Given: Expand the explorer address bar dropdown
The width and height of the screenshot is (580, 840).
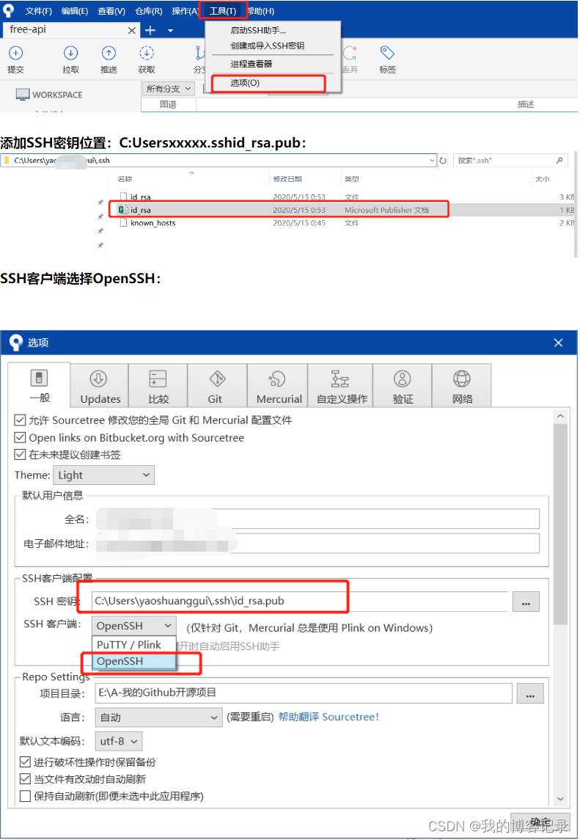Looking at the screenshot, I should coord(432,160).
